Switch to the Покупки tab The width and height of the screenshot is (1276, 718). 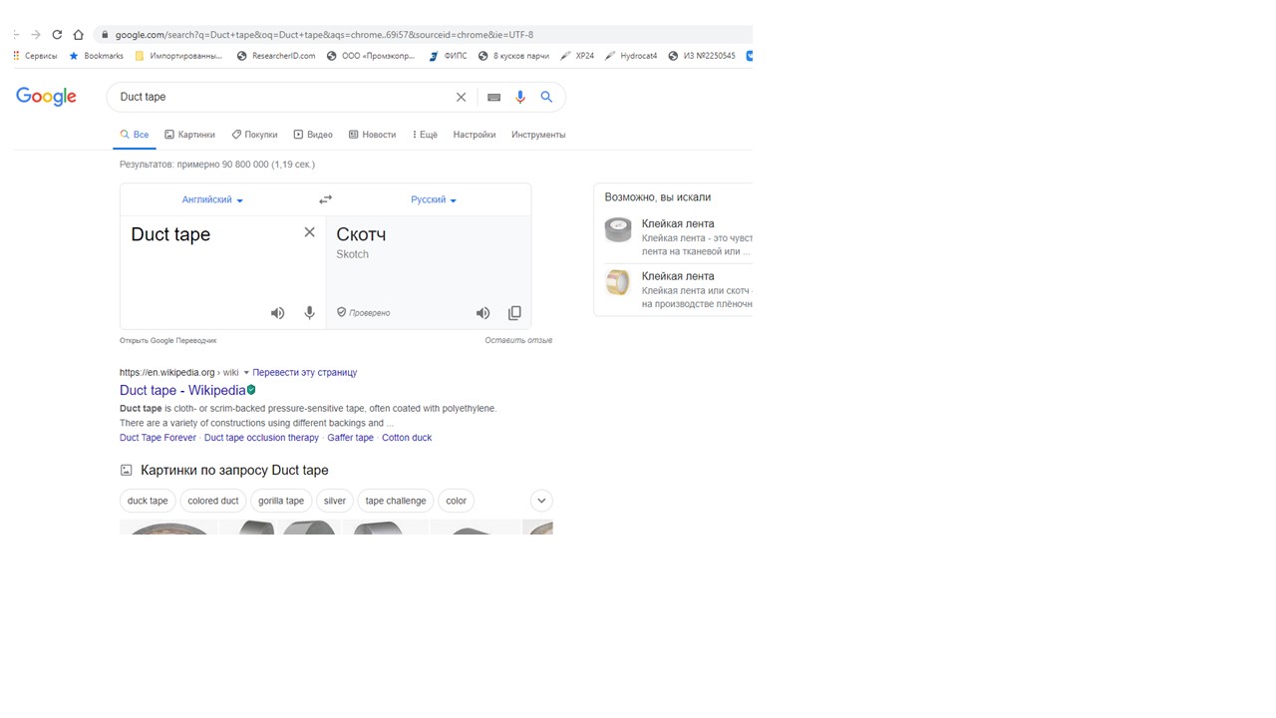coord(254,135)
